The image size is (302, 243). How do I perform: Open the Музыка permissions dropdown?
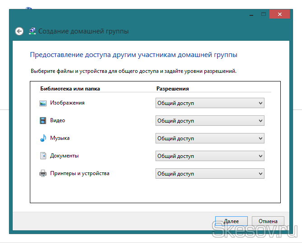(210, 138)
